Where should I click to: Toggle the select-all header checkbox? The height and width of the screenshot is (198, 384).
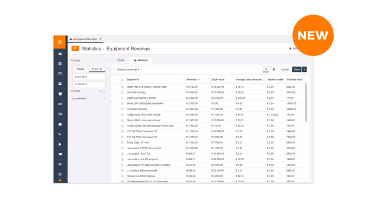click(122, 80)
